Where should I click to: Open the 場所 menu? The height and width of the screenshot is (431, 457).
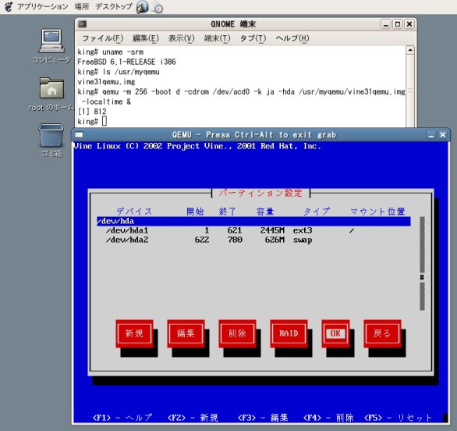[x=82, y=6]
